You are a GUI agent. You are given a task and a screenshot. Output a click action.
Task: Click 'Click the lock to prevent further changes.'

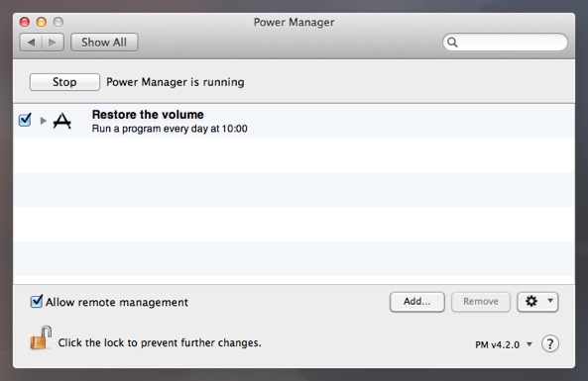[x=160, y=342]
